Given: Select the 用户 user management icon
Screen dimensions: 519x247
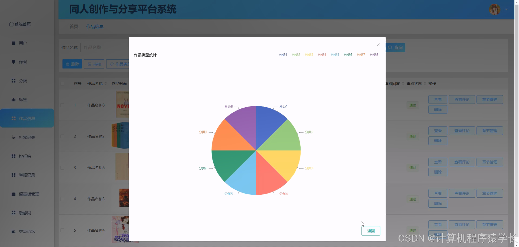Looking at the screenshot, I should coord(14,43).
